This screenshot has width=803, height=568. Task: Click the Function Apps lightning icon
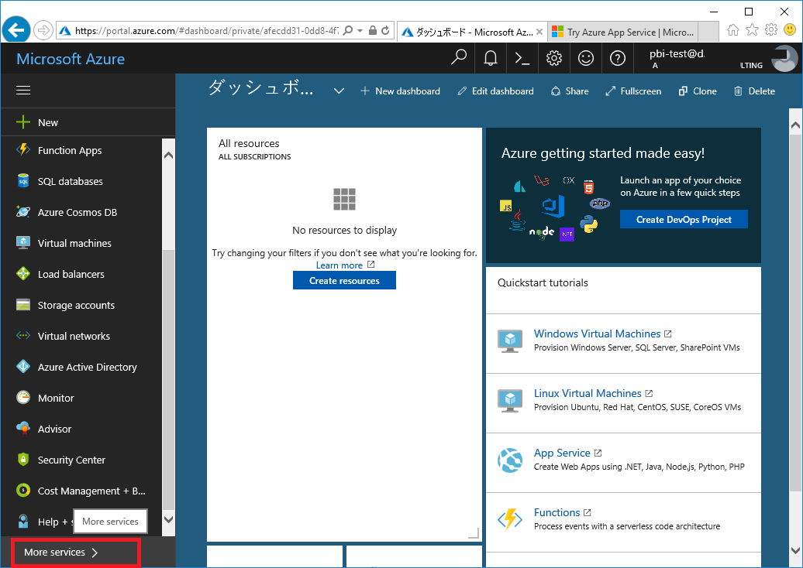[23, 150]
